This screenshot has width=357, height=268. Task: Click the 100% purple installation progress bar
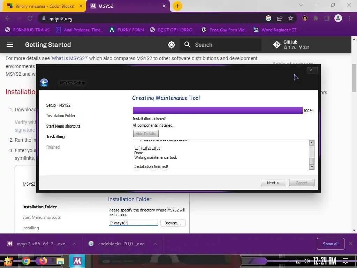[x=218, y=111]
